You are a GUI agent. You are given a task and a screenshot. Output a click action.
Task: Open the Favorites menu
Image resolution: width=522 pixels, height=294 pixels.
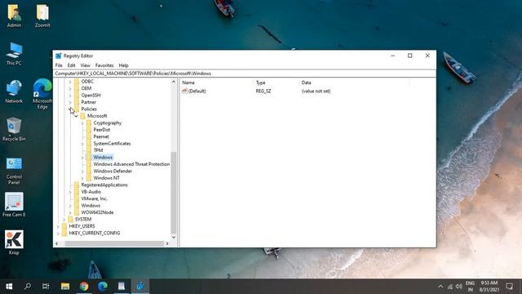[104, 65]
